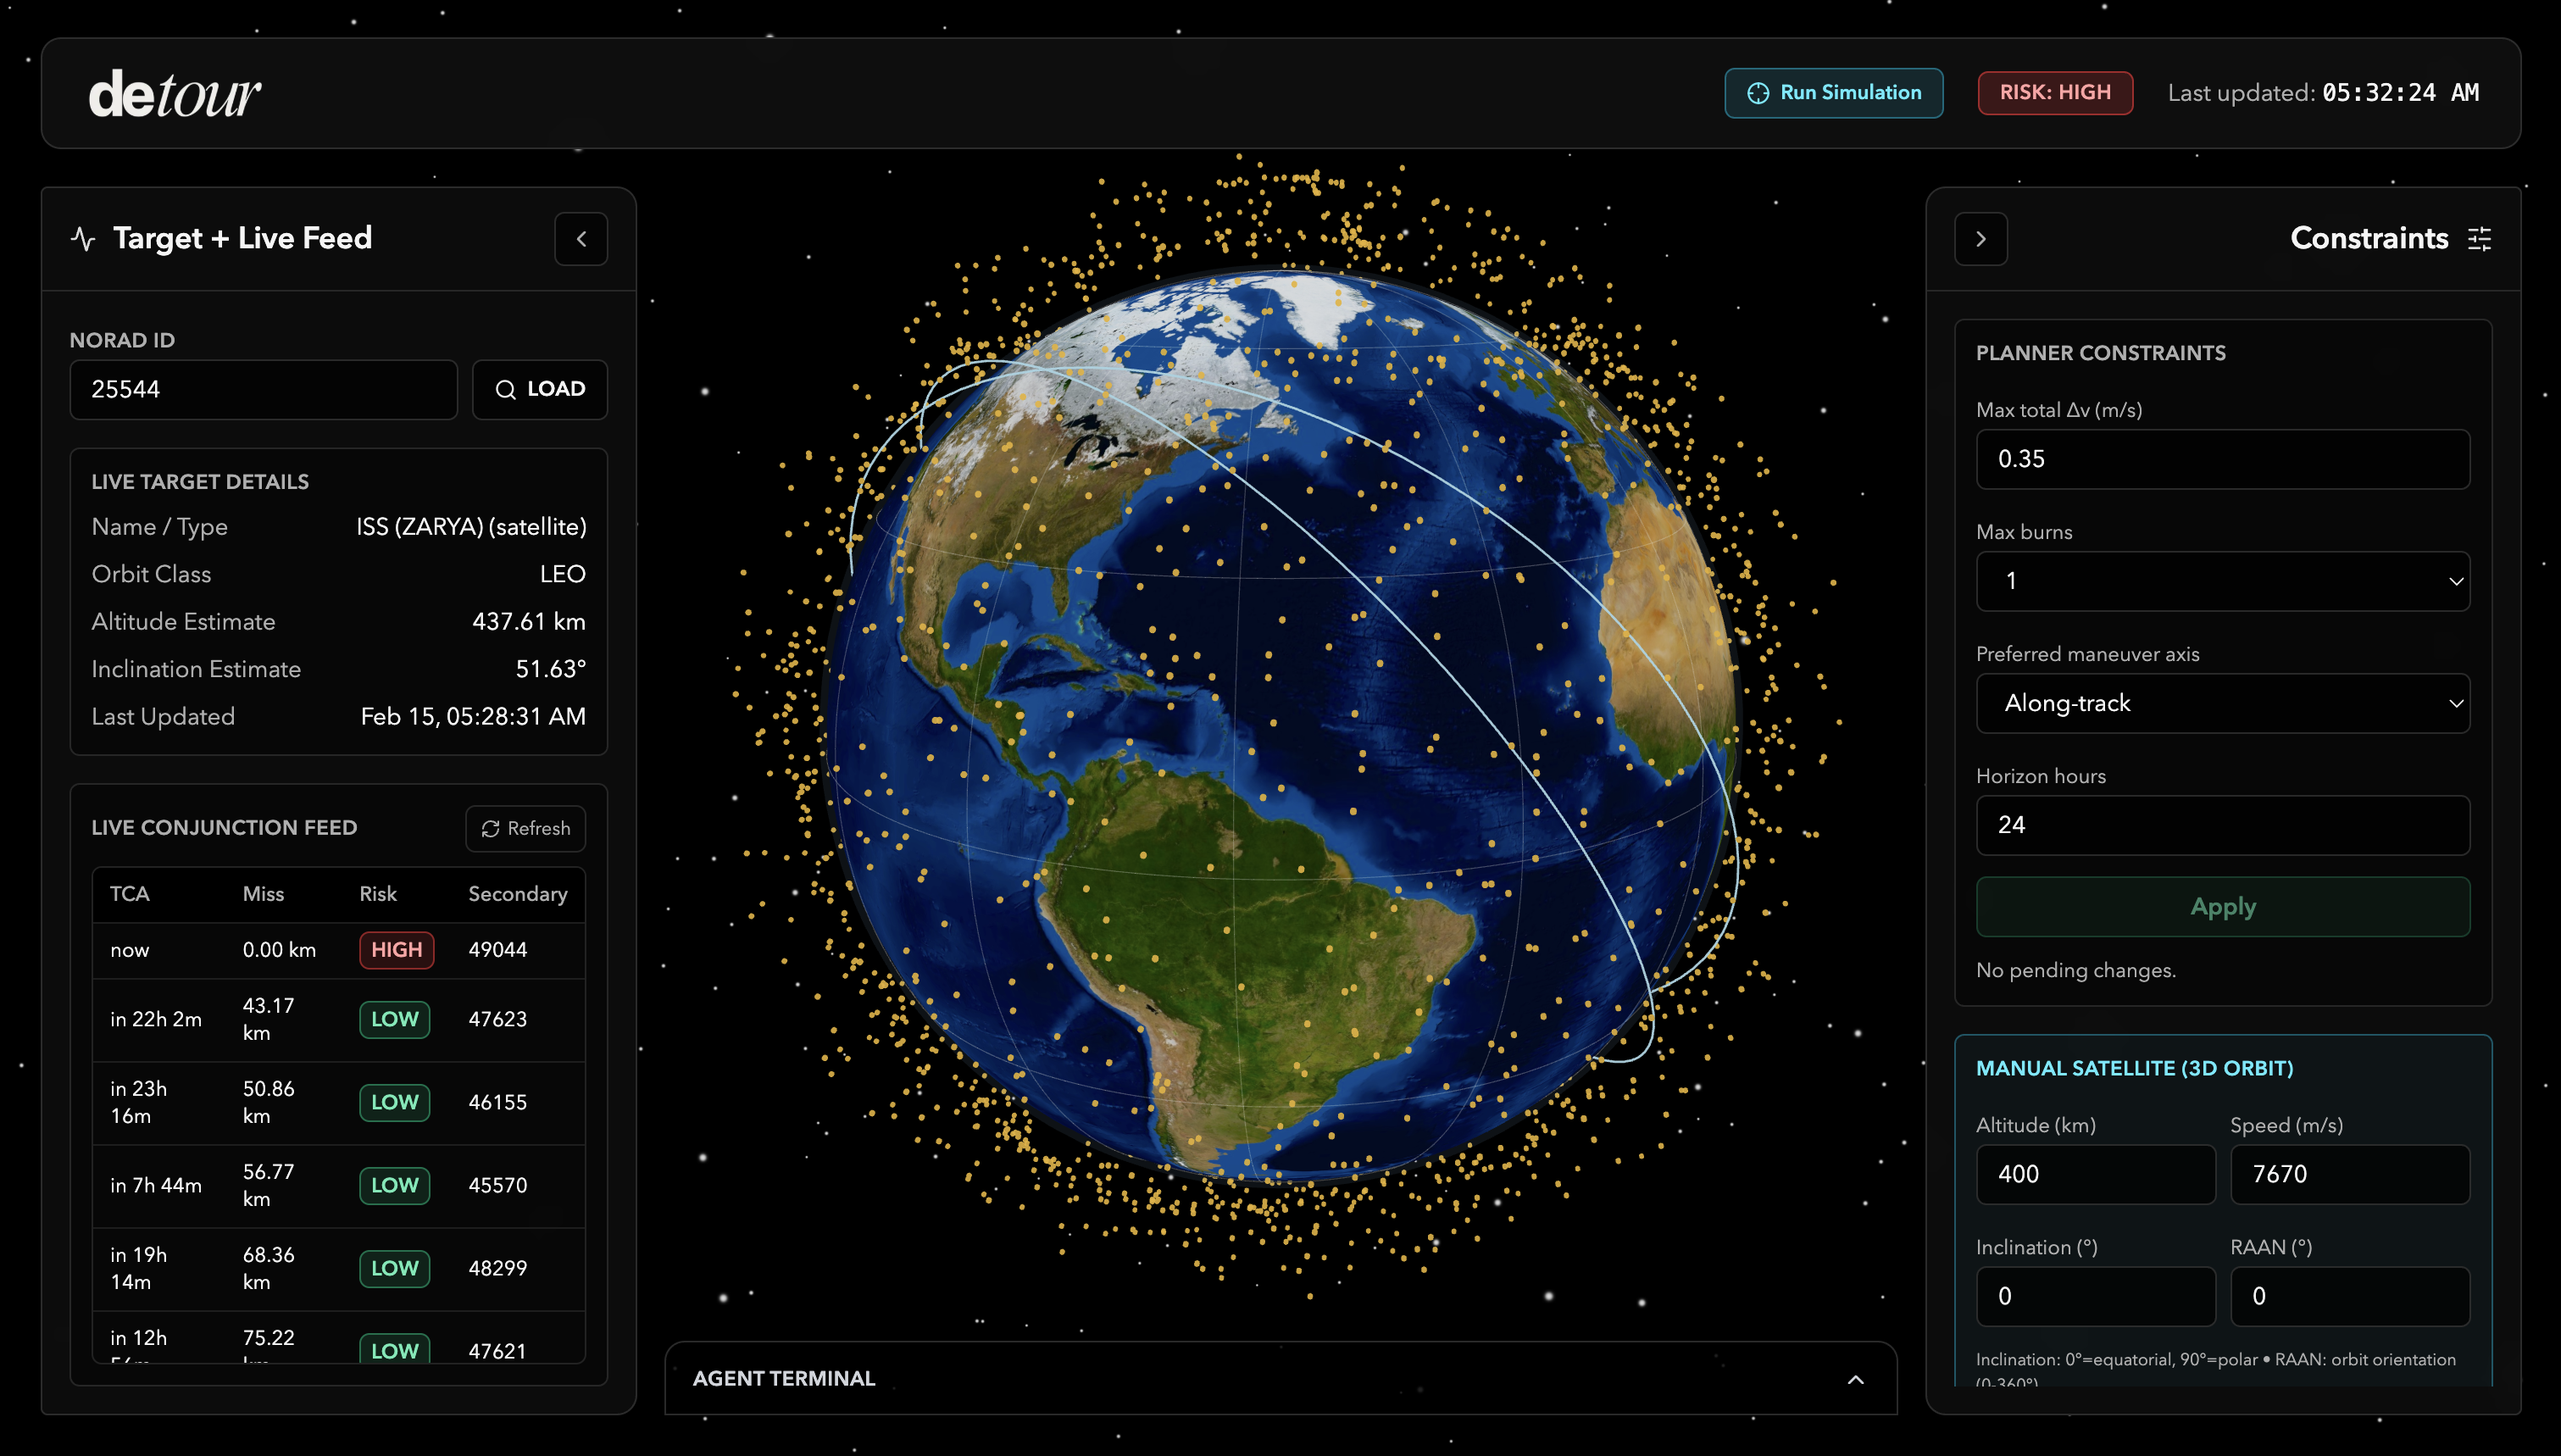Load the NORAD ID satellite
Image resolution: width=2561 pixels, height=1456 pixels.
pyautogui.click(x=540, y=389)
